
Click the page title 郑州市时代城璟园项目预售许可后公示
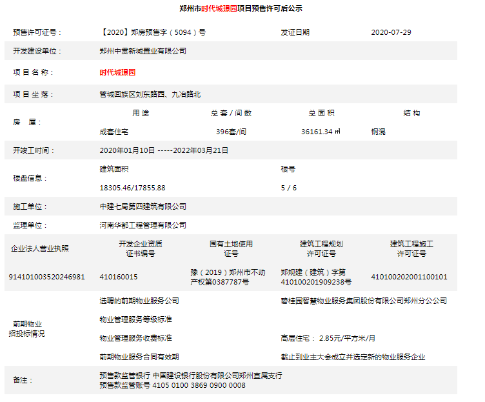pyautogui.click(x=241, y=8)
